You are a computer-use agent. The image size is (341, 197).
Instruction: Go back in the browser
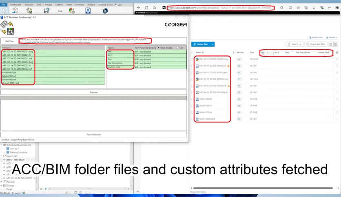click(139, 8)
